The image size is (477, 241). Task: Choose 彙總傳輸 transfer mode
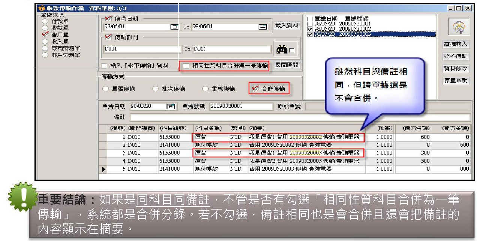click(205, 89)
